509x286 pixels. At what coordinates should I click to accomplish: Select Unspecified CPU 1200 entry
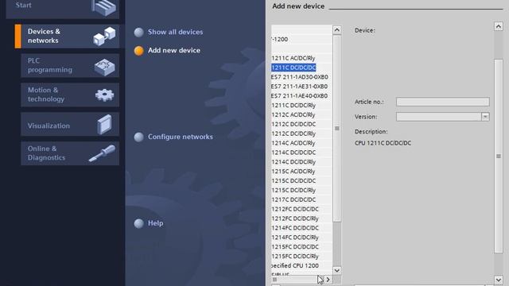295,265
